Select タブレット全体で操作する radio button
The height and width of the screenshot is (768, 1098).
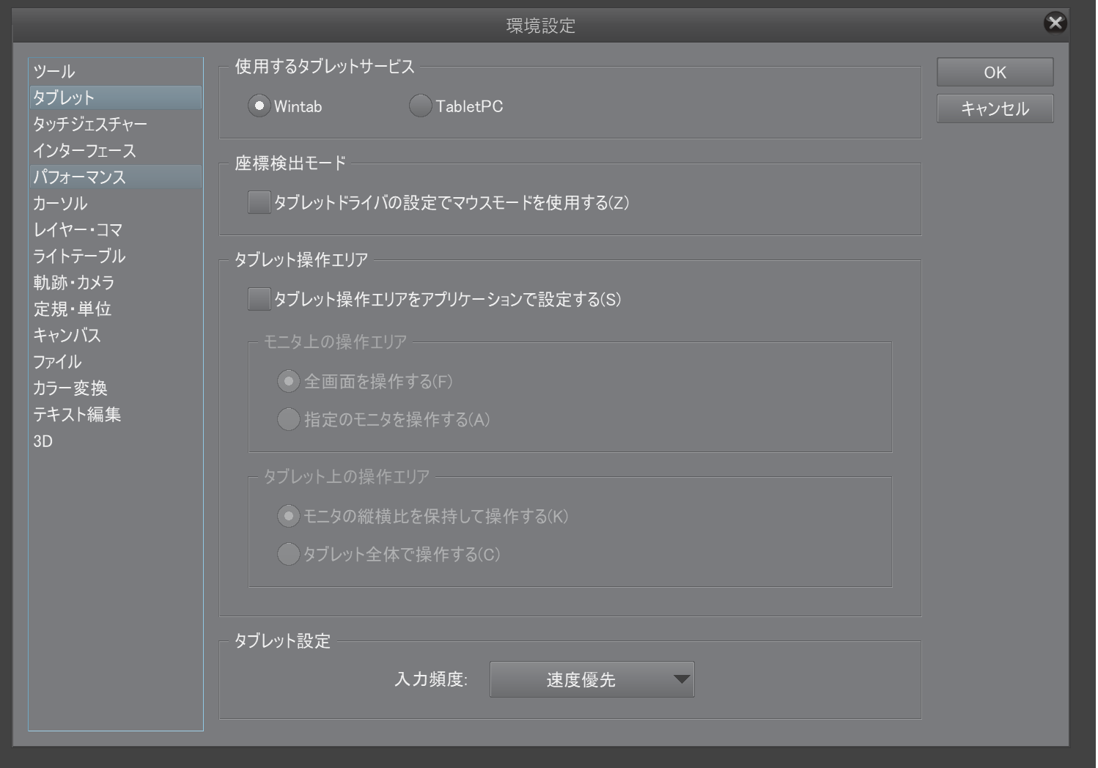tap(289, 554)
